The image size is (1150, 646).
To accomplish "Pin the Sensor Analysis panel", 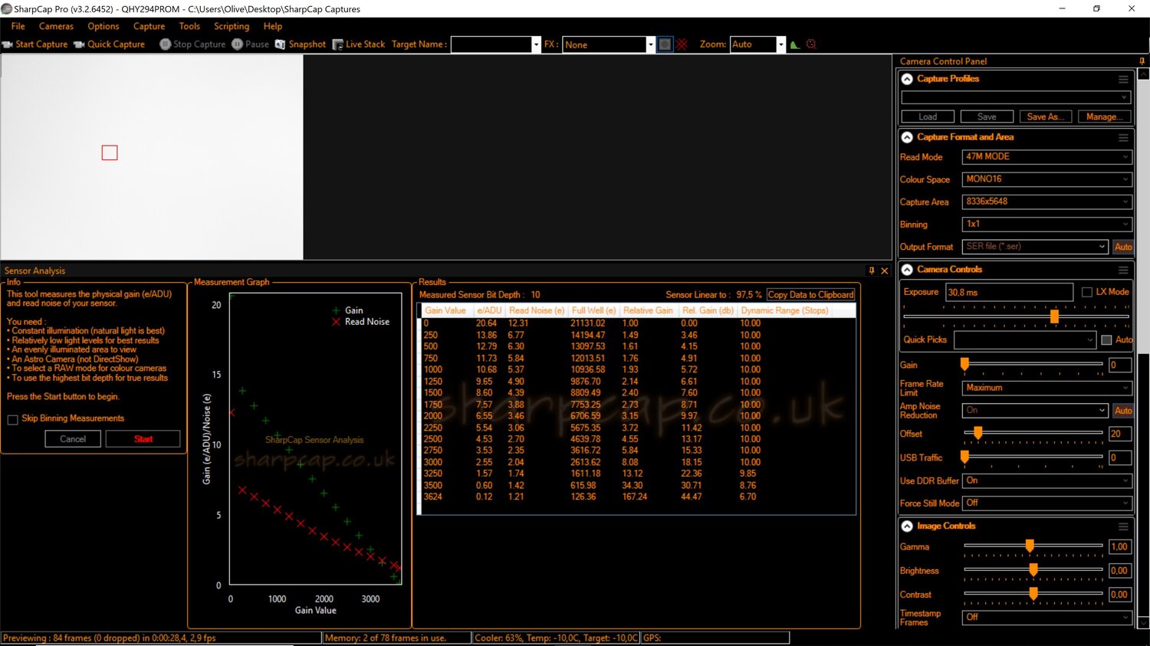I will pos(871,271).
